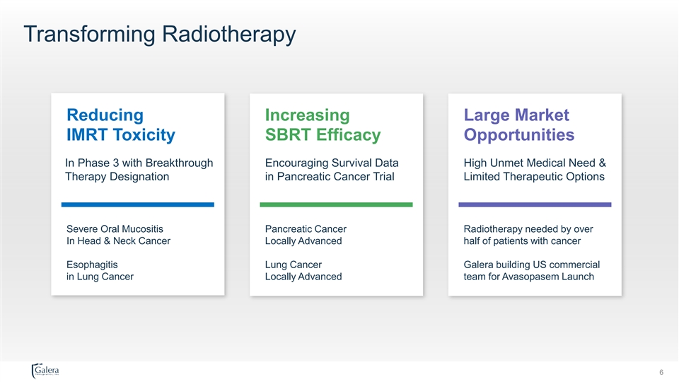679x382 pixels.
Task: Click 'In Phase 3 with Breakthrough' subheading
Action: click(139, 163)
